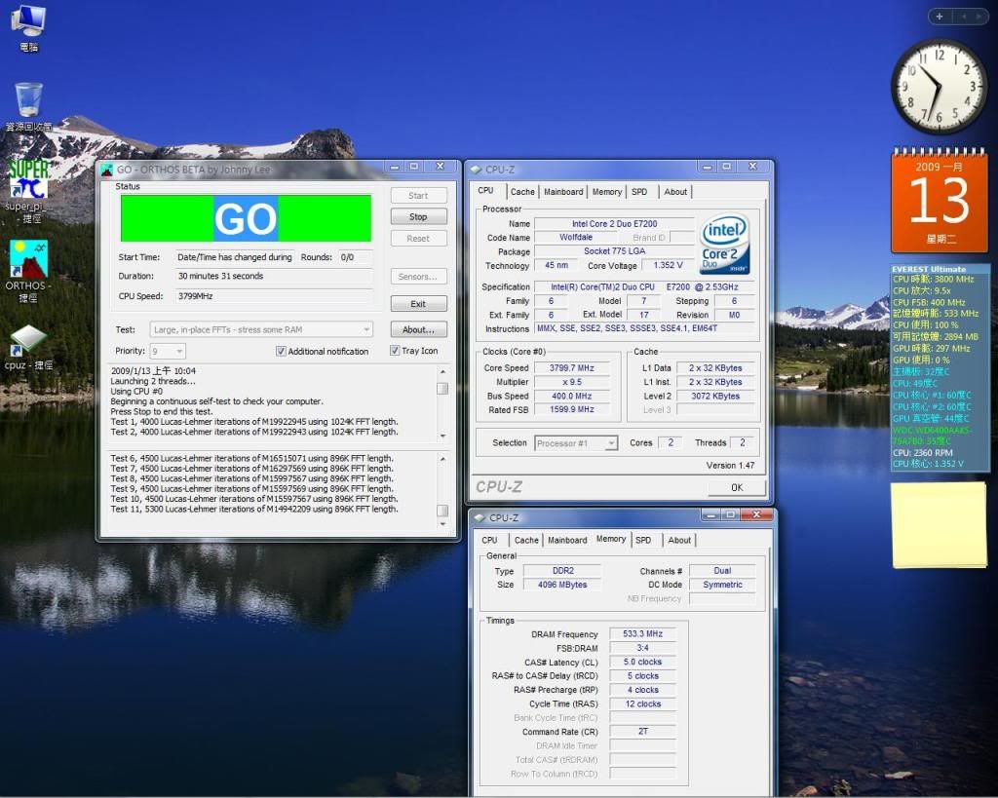Click the Core Speed 3799.7 MHz value
Viewport: 998px width, 798px height.
pyautogui.click(x=571, y=367)
